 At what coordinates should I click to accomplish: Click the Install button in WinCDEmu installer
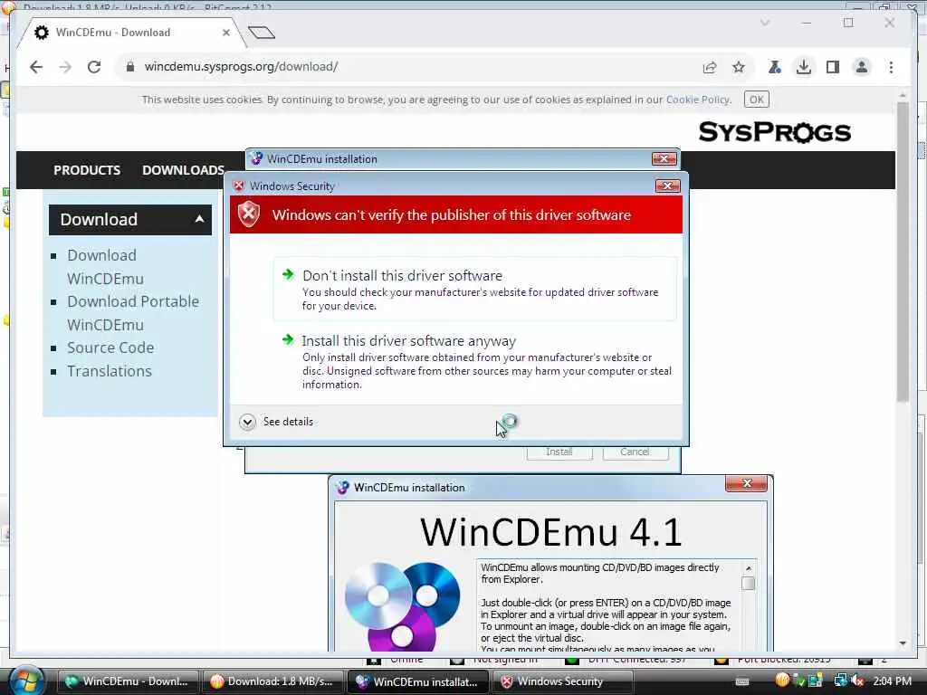559,452
